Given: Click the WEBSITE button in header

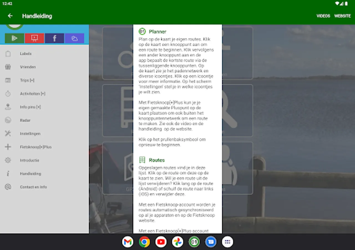Looking at the screenshot, I should (x=343, y=16).
